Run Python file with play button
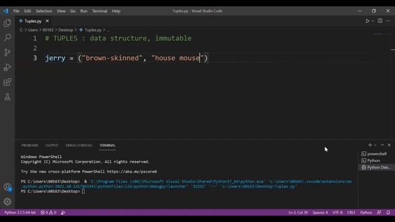The height and width of the screenshot is (222, 395). pyautogui.click(x=367, y=21)
